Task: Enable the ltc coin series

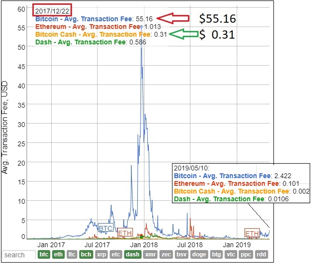Action: pos(72,254)
